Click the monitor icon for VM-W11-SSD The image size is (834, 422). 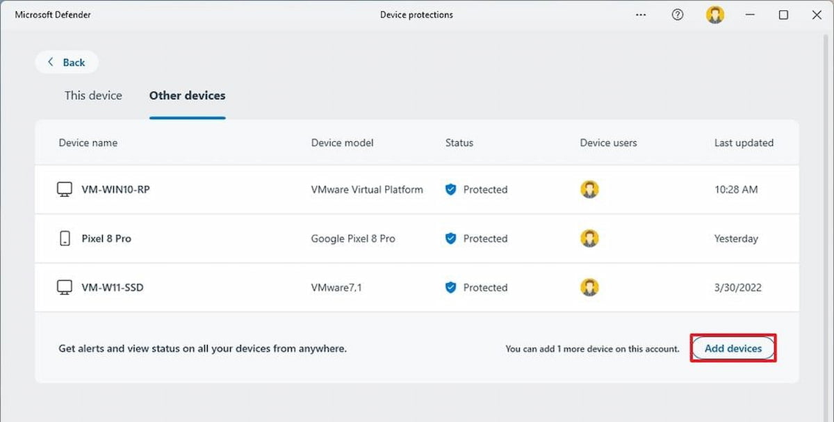(x=65, y=287)
